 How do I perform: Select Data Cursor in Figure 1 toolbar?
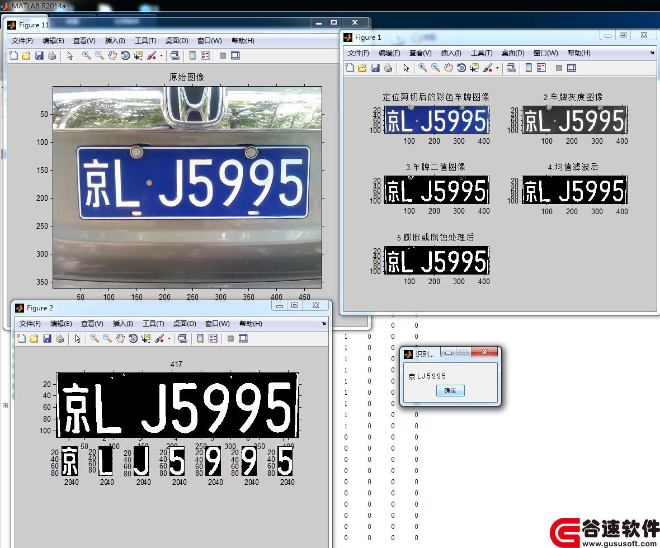tap(474, 68)
